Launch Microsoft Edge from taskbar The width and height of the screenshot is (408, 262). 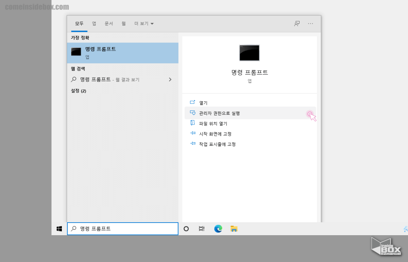(x=218, y=229)
